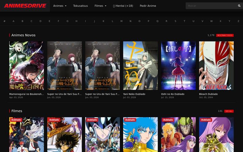243x152 pixels.
Task: Filter animes by letter P
Action: 148,21
